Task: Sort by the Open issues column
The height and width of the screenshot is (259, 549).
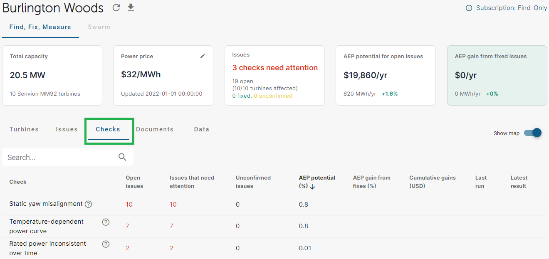Action: (134, 182)
